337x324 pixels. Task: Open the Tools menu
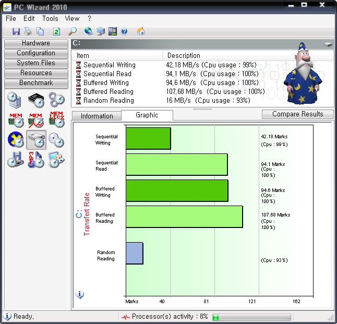click(50, 18)
